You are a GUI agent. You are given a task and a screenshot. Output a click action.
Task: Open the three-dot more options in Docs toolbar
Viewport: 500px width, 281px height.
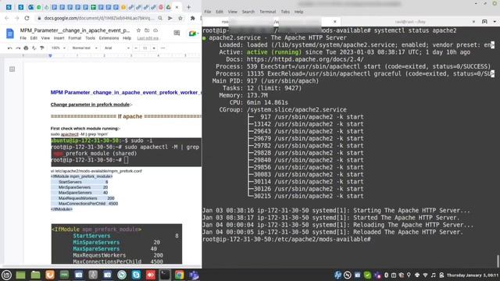click(x=163, y=48)
